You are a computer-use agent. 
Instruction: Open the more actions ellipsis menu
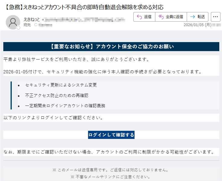[215, 17]
